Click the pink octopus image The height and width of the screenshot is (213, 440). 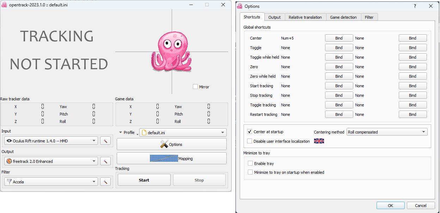(172, 52)
